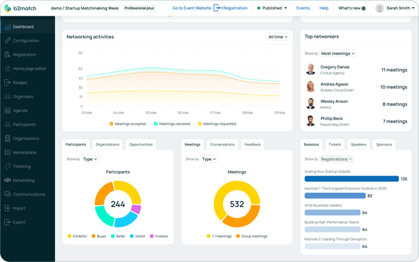
Task: Click the Go to Event Website link
Action: coord(191,8)
